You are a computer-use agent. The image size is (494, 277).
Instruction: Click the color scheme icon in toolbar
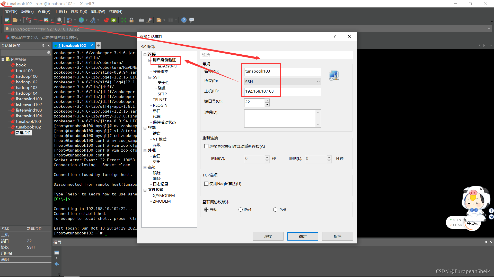69,20
